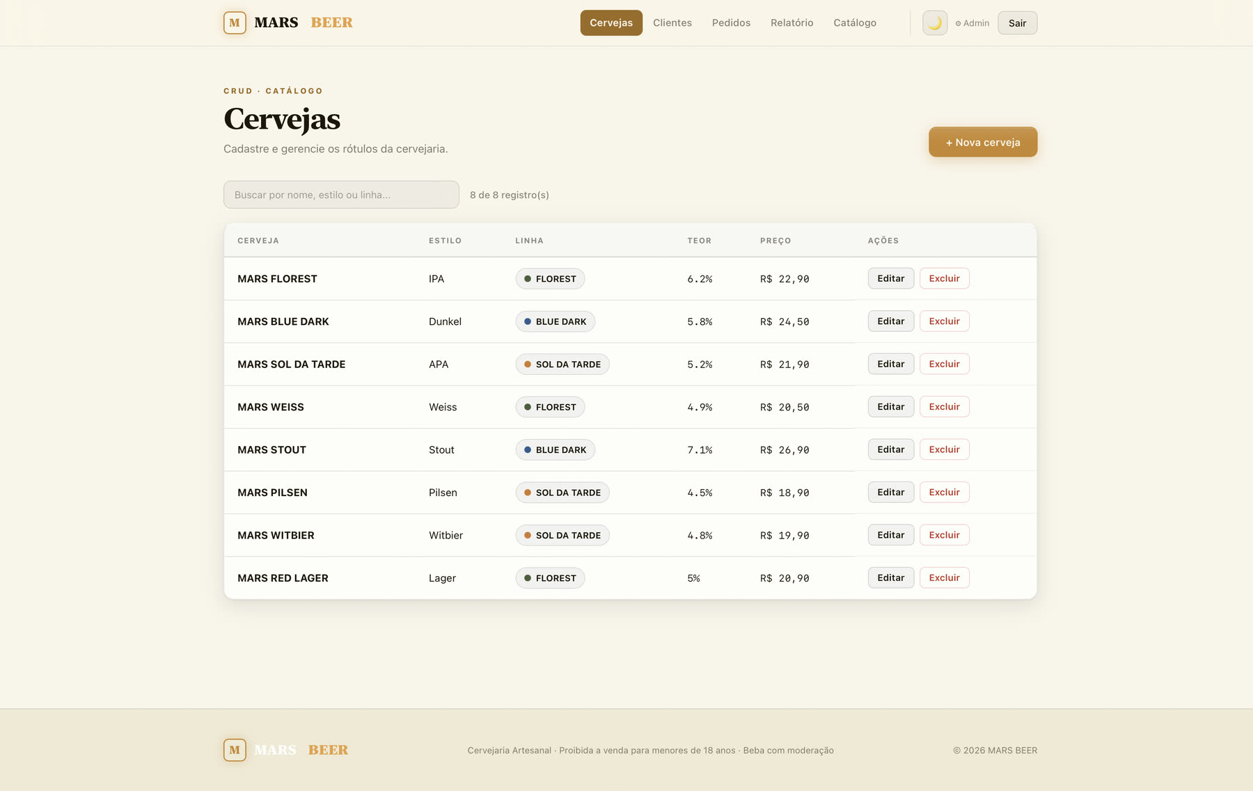
Task: Edit the MARS WITBIER beer
Action: click(890, 535)
